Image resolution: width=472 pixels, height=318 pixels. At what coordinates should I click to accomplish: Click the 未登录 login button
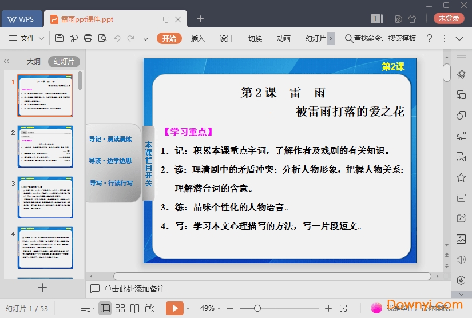[x=449, y=18]
